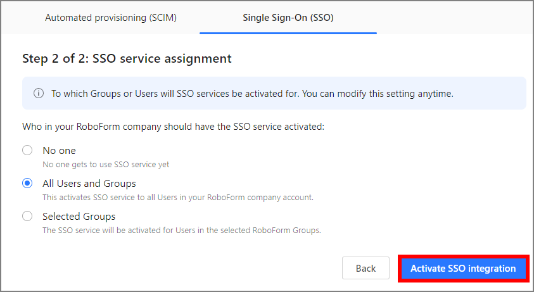Click the "Selected Groups" label text
The width and height of the screenshot is (534, 292).
pos(79,217)
